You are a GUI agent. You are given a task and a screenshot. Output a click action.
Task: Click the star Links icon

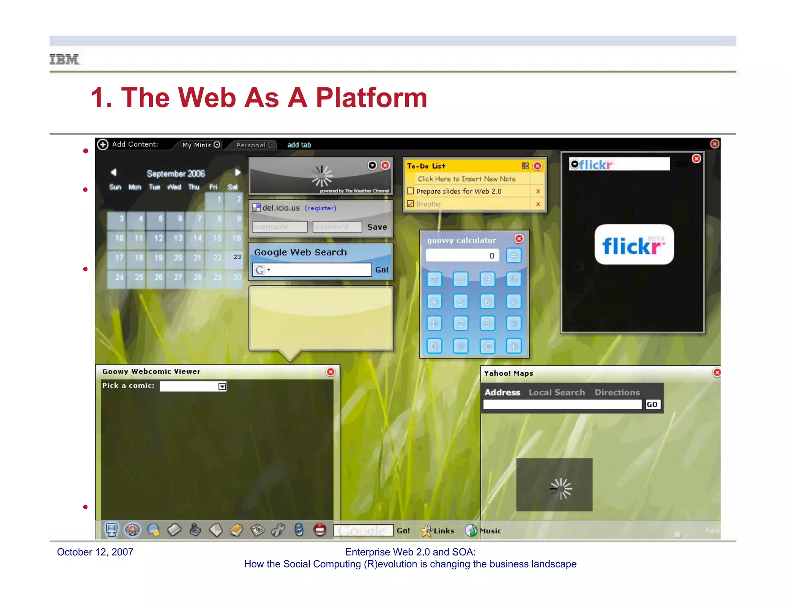pyautogui.click(x=426, y=531)
